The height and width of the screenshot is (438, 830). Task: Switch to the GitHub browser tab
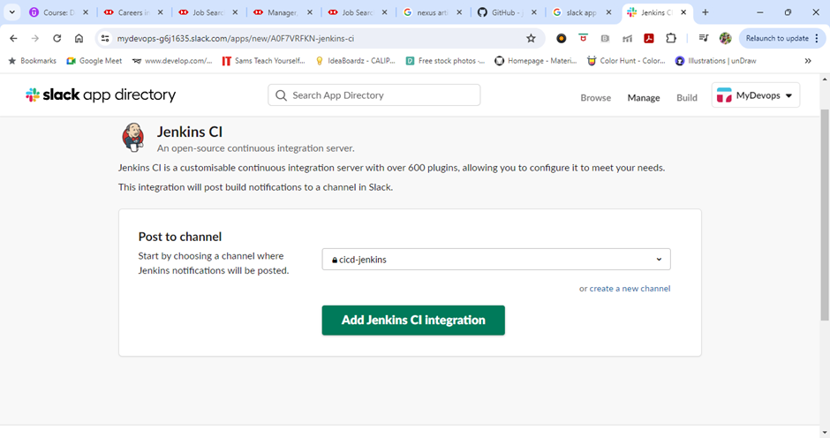(x=508, y=12)
